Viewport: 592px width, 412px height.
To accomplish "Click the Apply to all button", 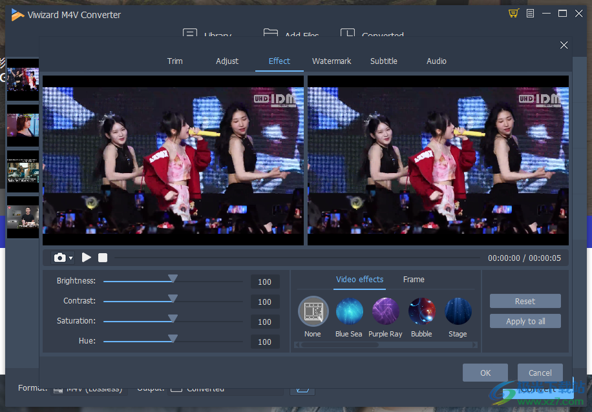I will tap(525, 322).
